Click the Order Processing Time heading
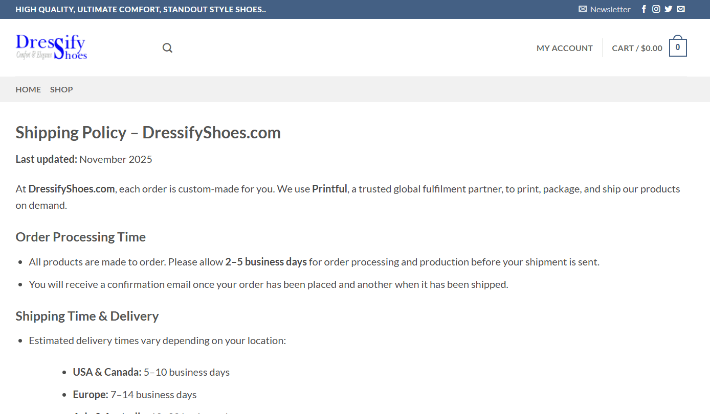This screenshot has width=710, height=414. 80,237
